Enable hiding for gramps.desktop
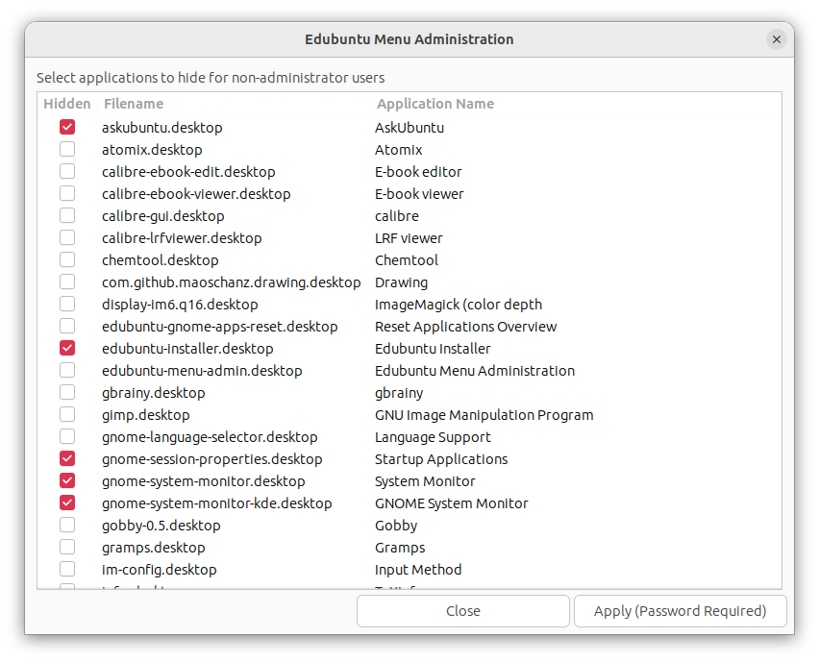Screen dimensions: 819x662 (x=67, y=547)
